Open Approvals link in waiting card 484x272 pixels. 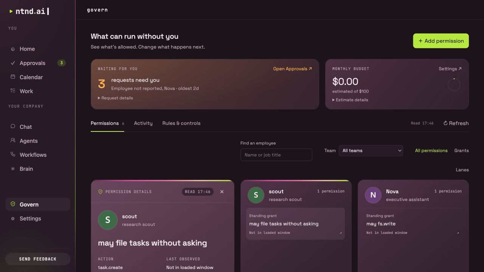(x=293, y=69)
